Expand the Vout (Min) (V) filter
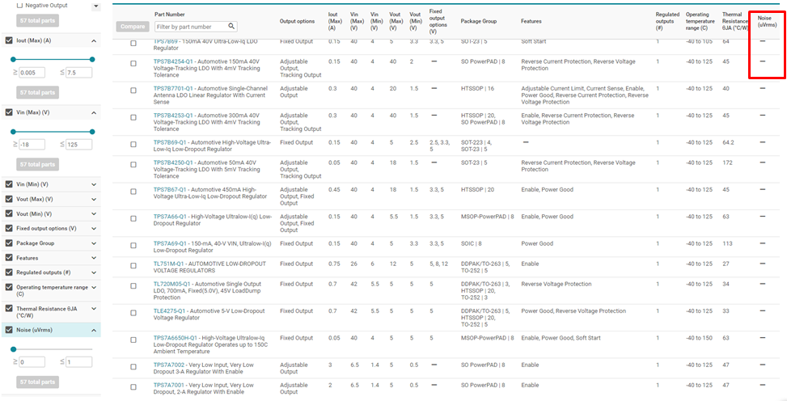 pyautogui.click(x=94, y=213)
